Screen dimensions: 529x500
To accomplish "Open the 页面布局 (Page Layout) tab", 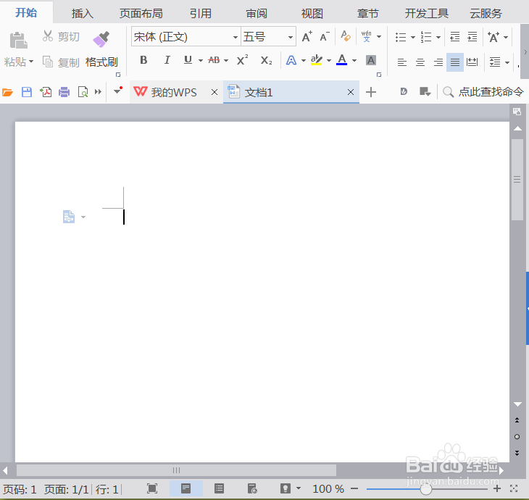I will click(x=141, y=14).
